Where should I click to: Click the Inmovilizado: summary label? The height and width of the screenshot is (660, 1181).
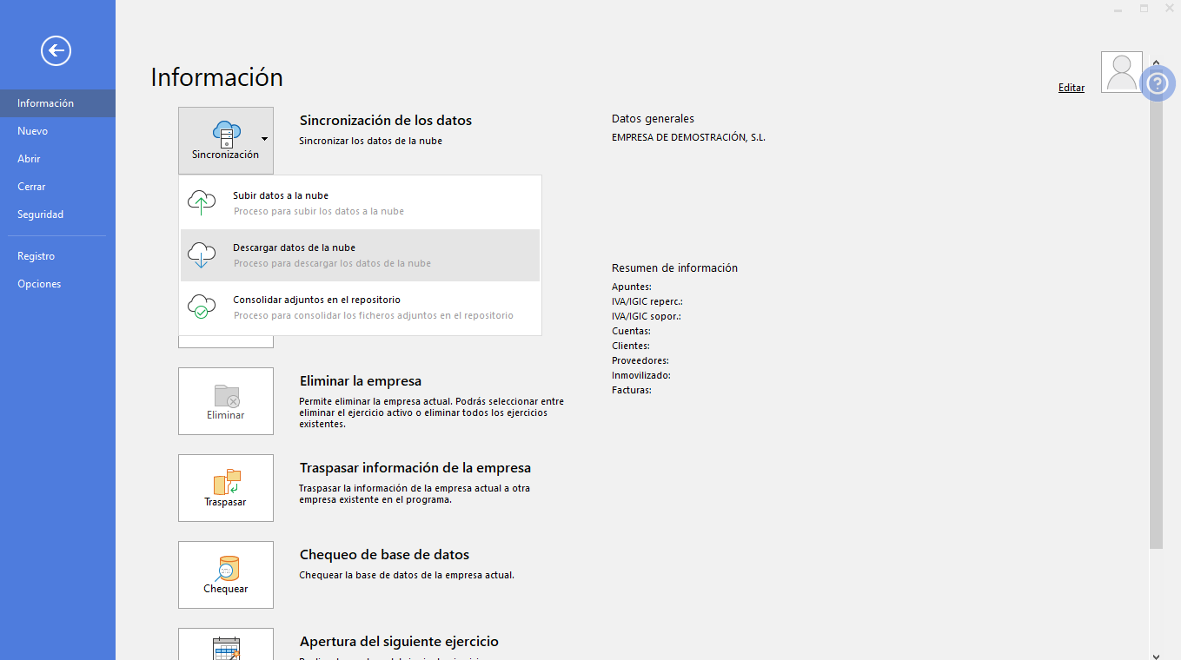(x=641, y=375)
